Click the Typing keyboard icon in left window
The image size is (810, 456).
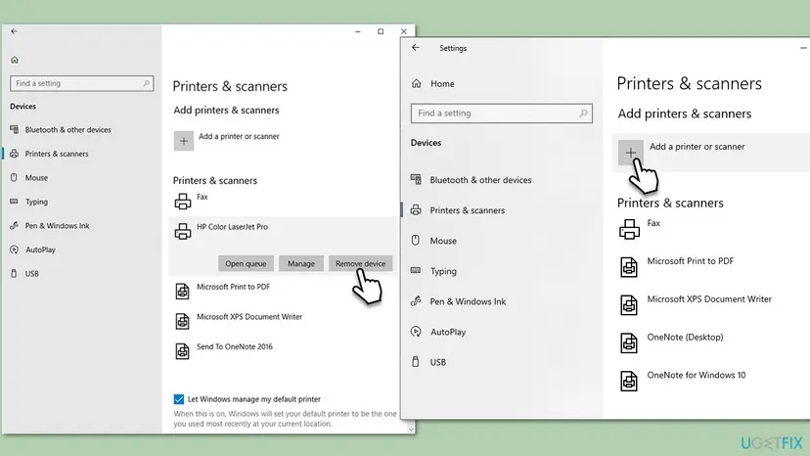coord(14,202)
